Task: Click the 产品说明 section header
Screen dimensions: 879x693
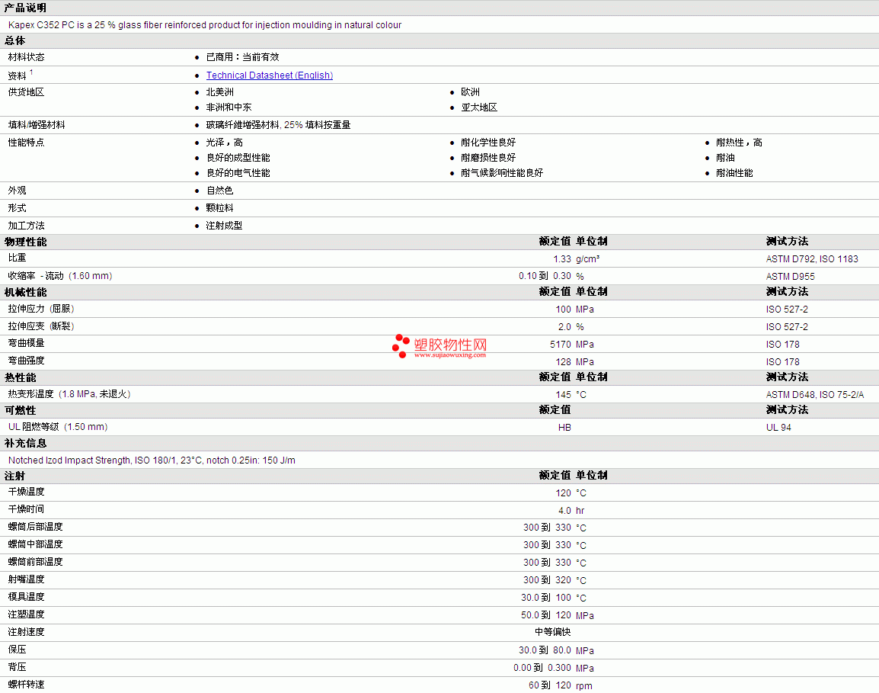Action: (26, 8)
